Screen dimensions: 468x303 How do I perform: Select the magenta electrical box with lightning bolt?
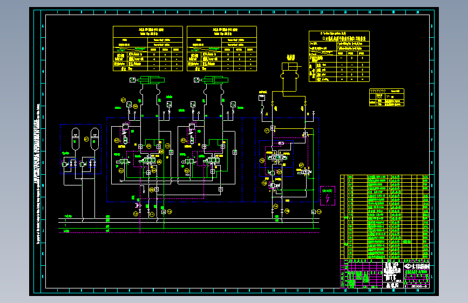point(328,196)
